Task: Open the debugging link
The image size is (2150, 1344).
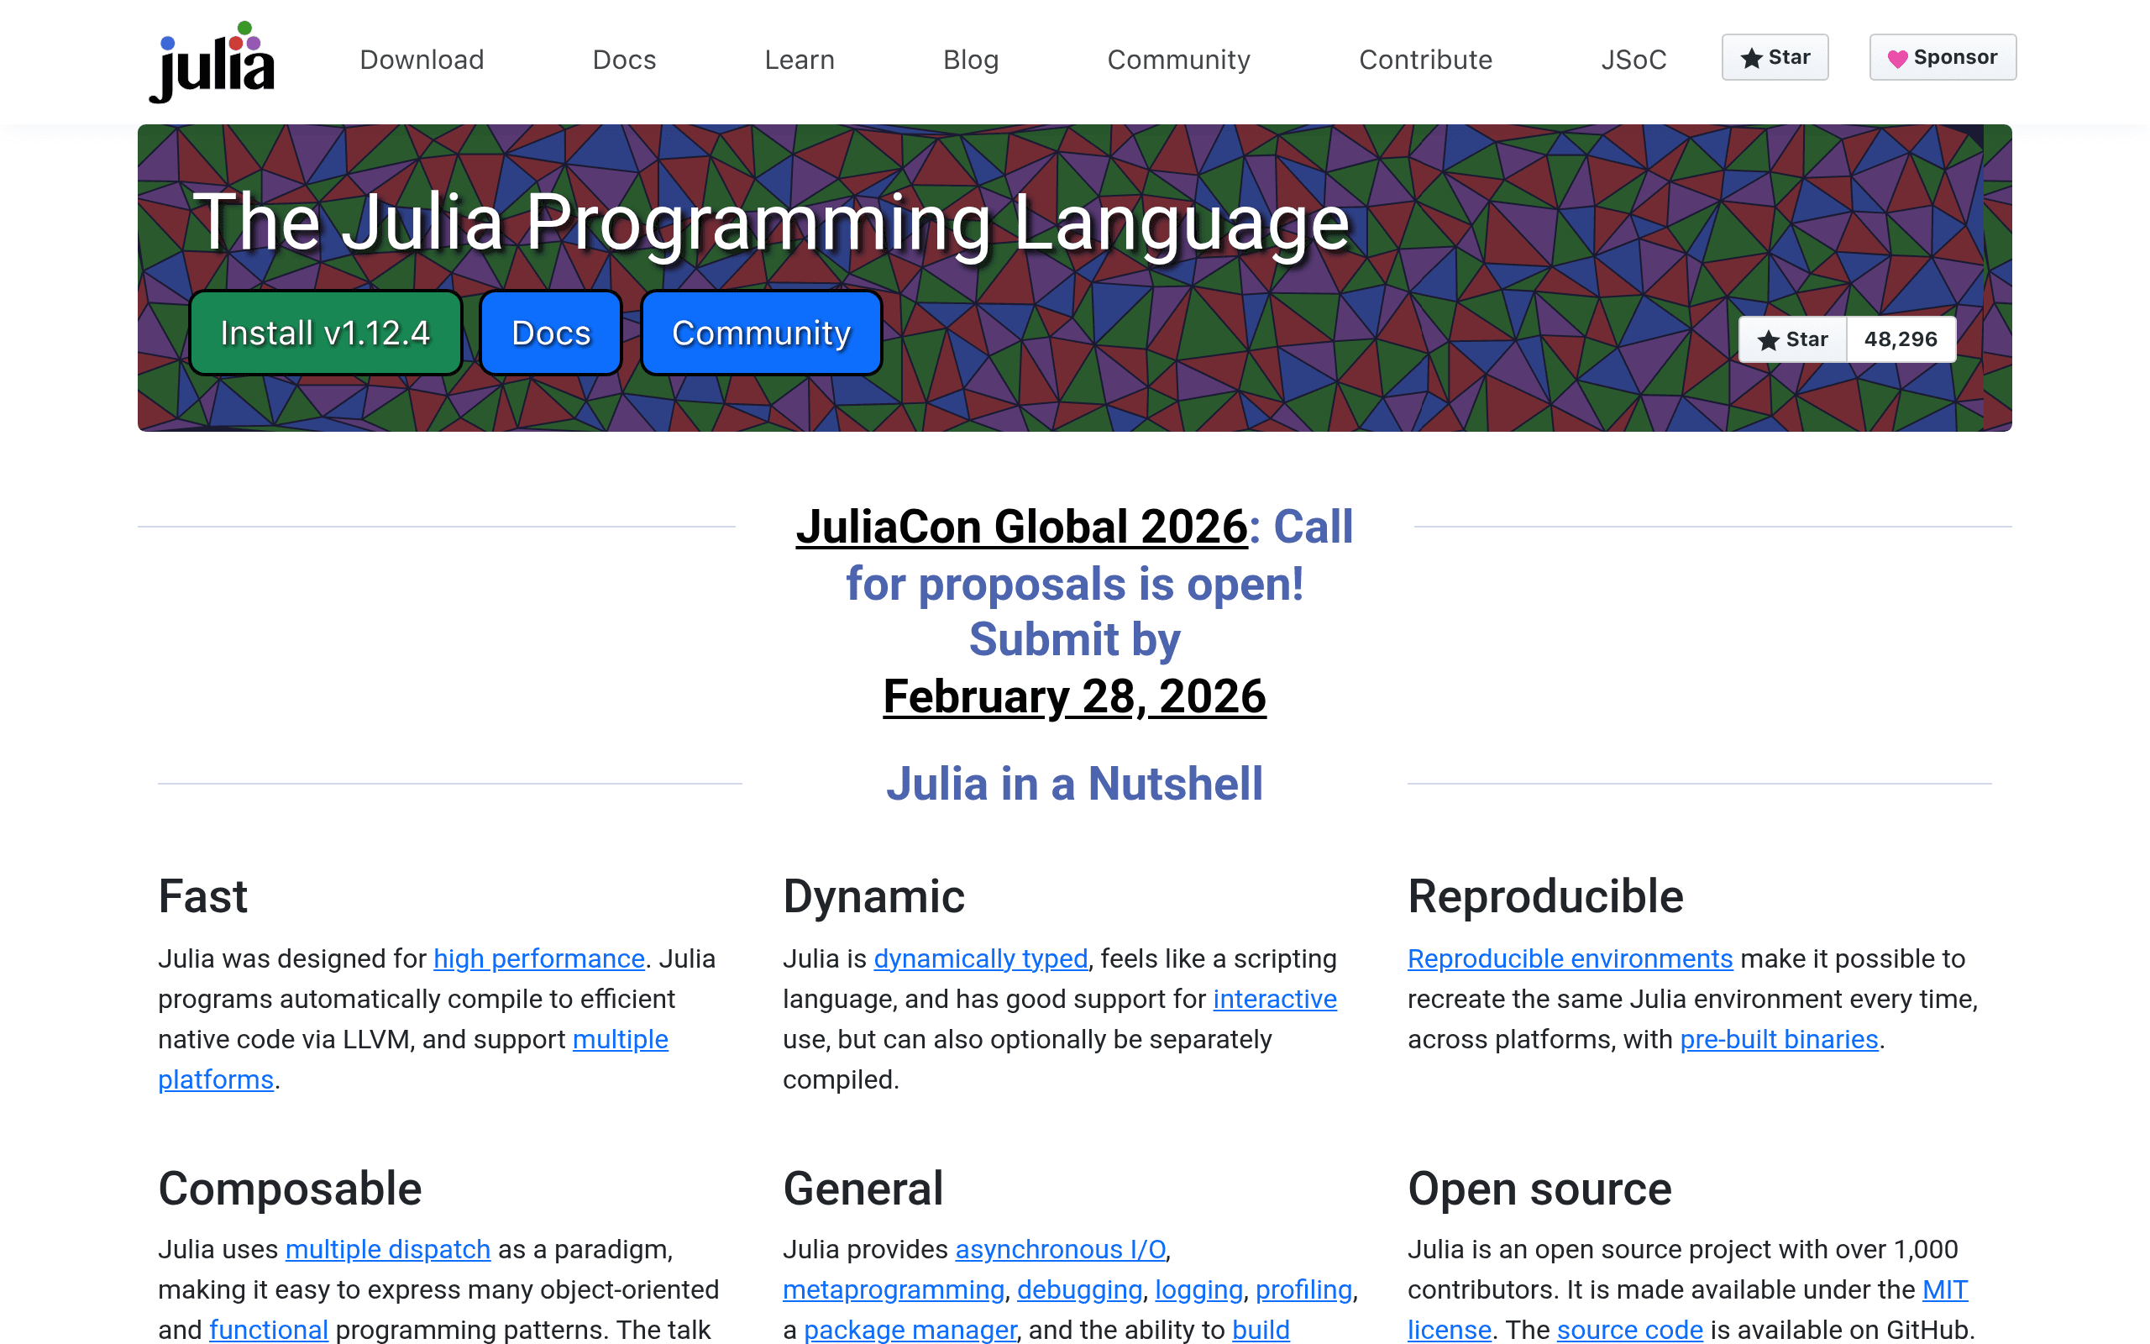Action: point(1079,1289)
